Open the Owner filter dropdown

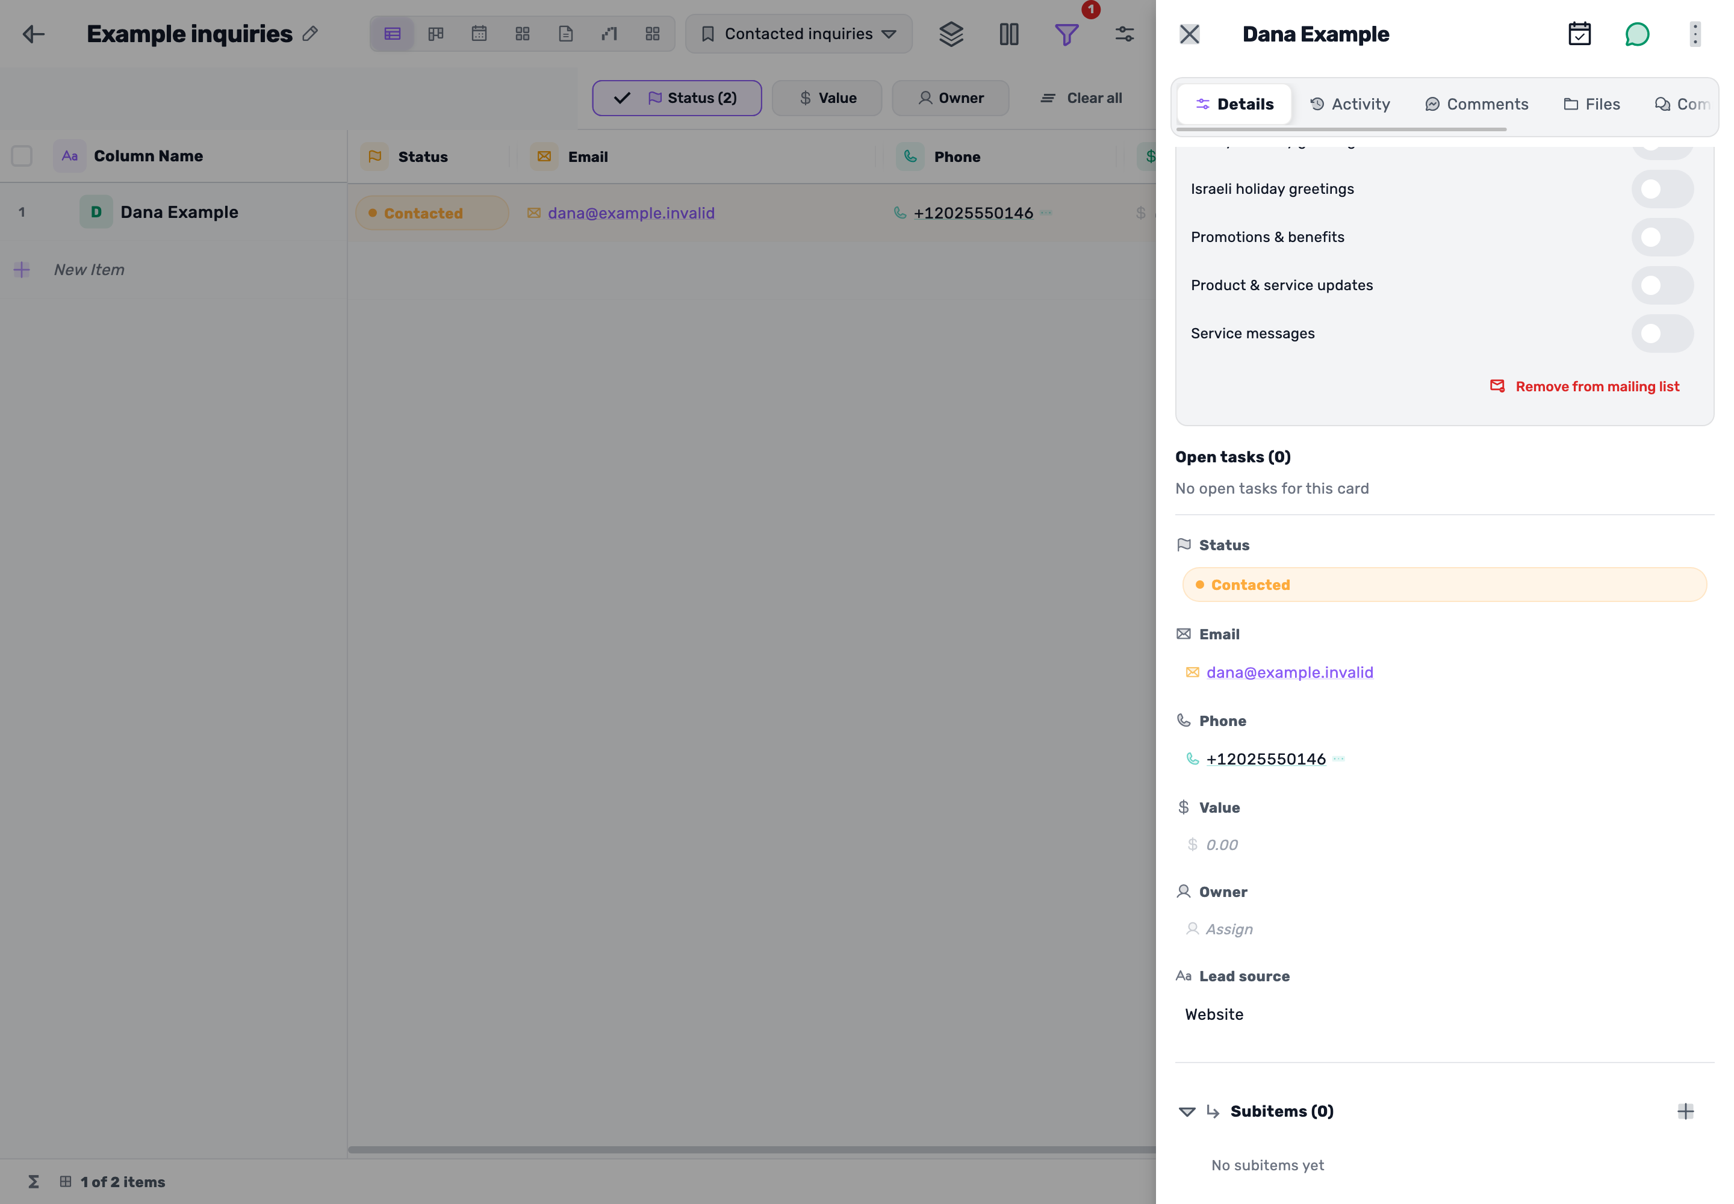[951, 98]
